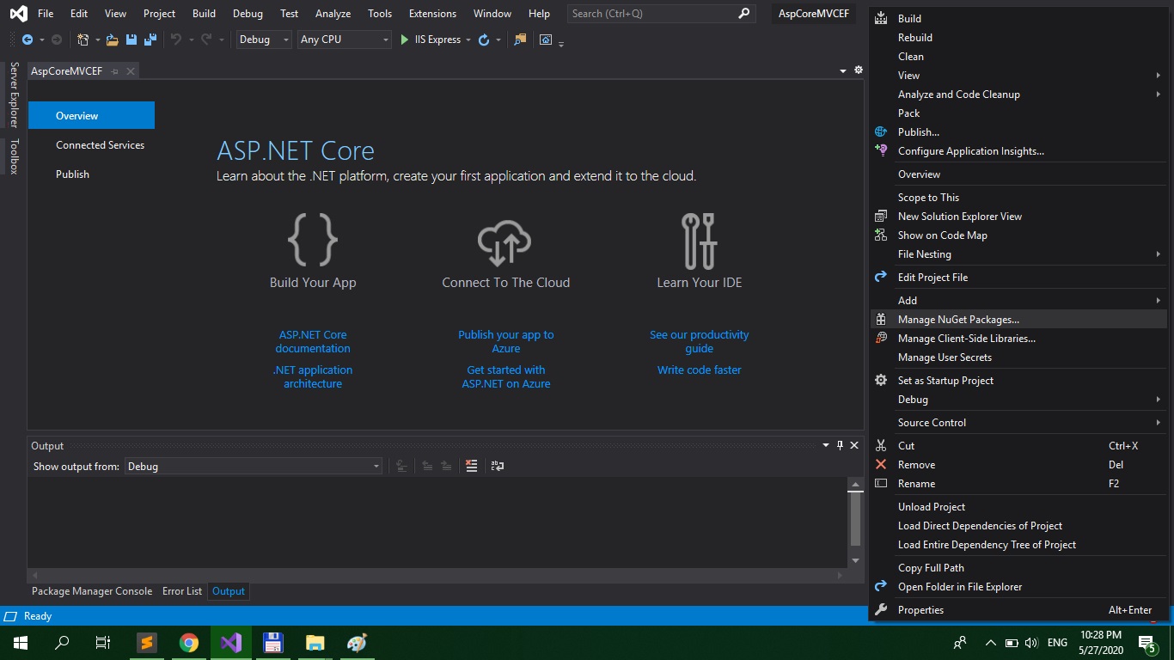
Task: Click the Build Your App braces icon
Action: (313, 240)
